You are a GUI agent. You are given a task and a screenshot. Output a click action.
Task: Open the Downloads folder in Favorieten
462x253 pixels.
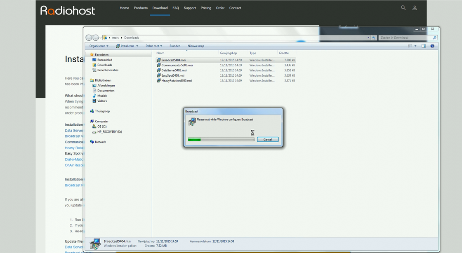(105, 65)
